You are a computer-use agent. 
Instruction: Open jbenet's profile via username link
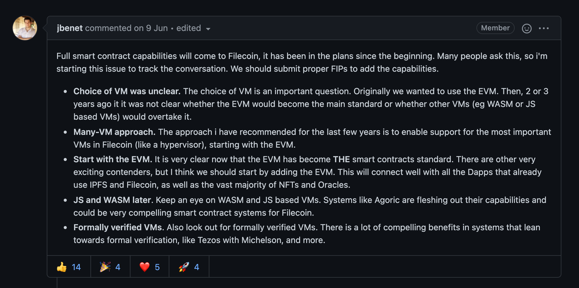(x=70, y=28)
